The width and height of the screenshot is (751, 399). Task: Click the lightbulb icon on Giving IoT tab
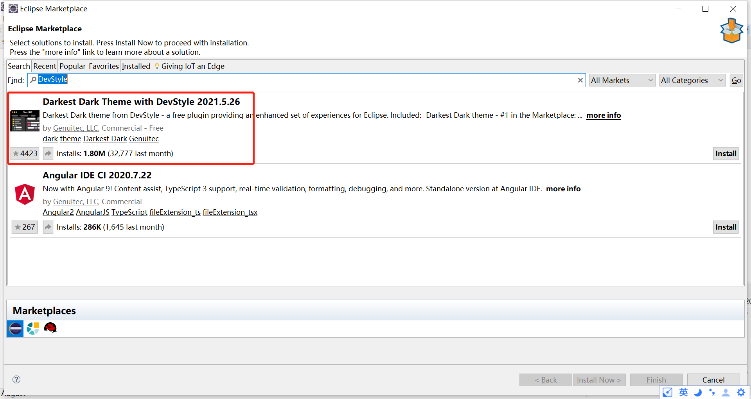pyautogui.click(x=157, y=66)
